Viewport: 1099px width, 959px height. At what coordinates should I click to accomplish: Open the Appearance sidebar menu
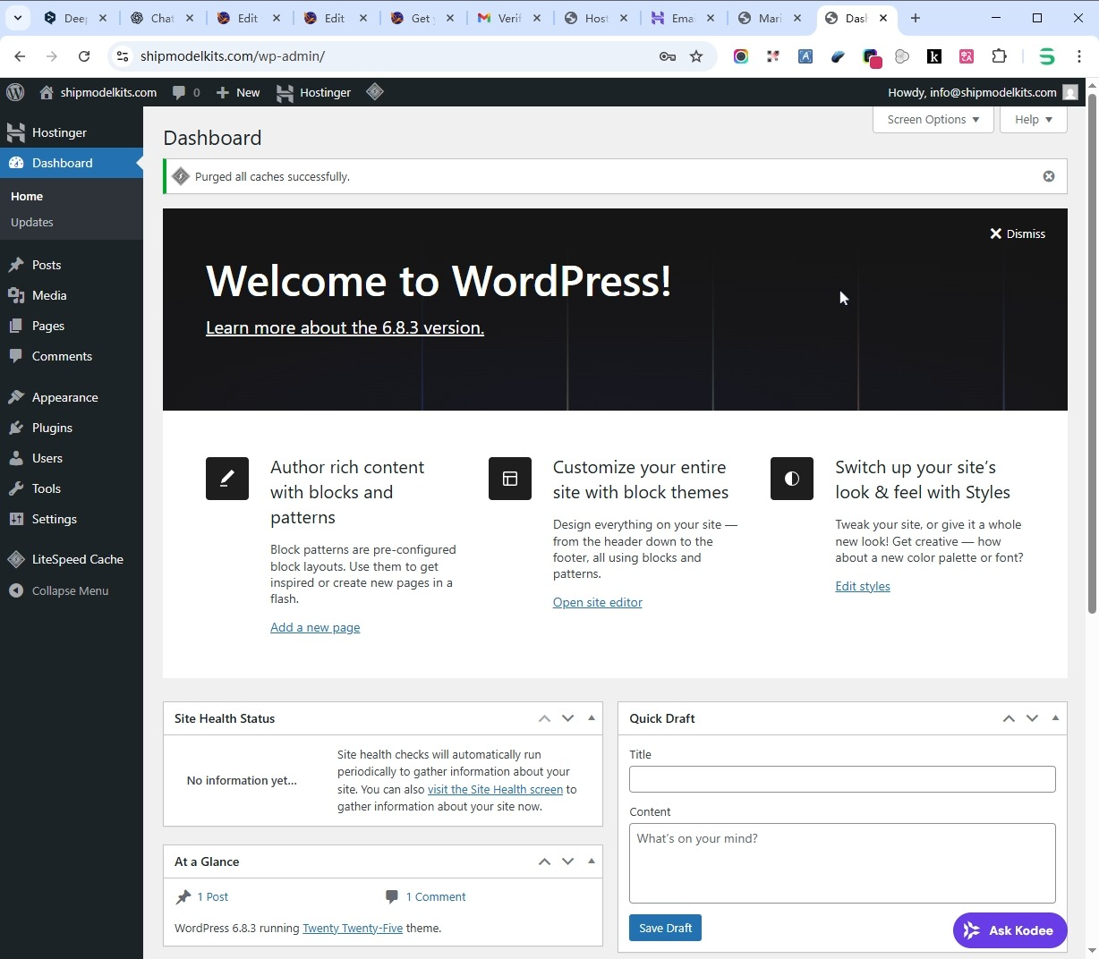point(64,397)
